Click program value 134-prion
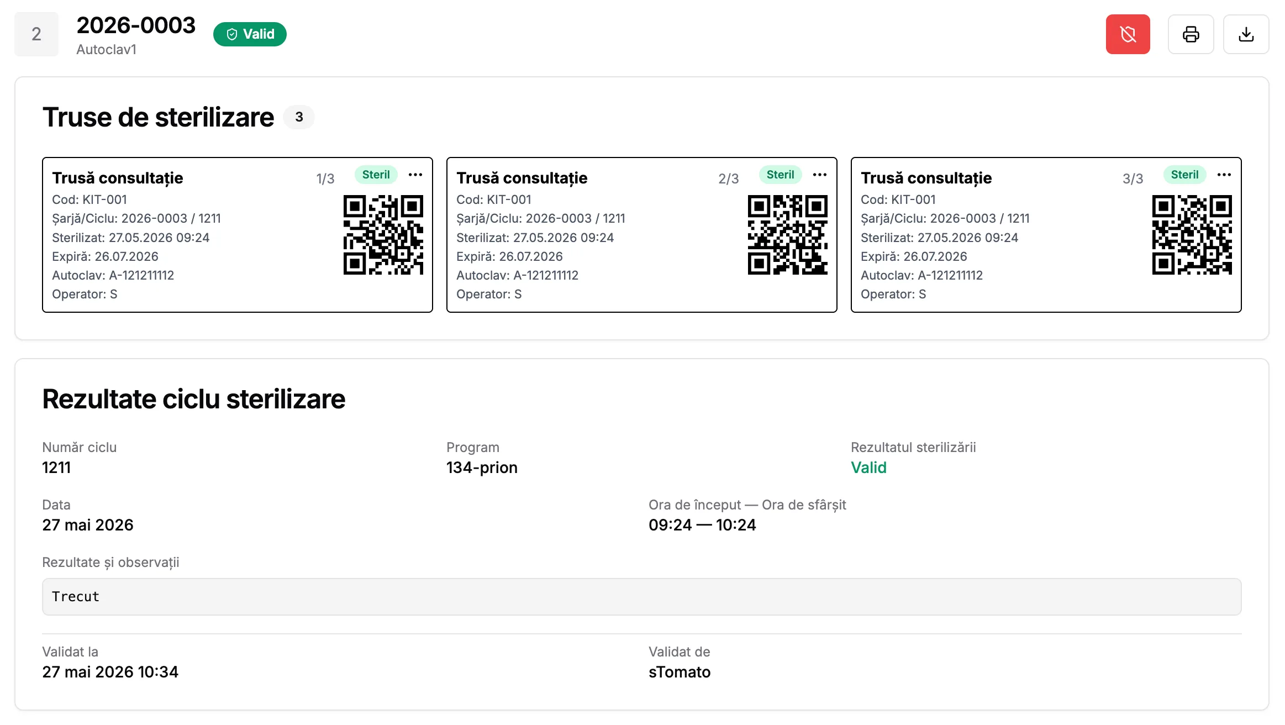The height and width of the screenshot is (725, 1285). point(482,467)
